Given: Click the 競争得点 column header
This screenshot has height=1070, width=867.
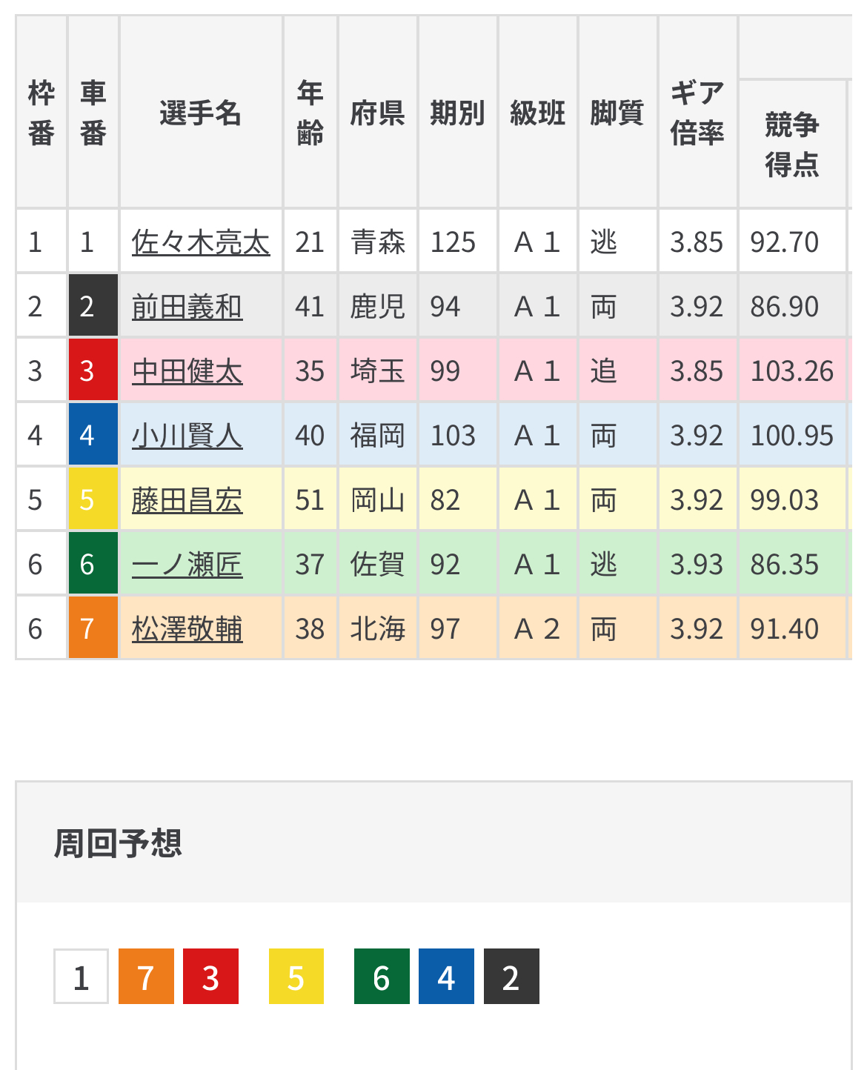Looking at the screenshot, I should pyautogui.click(x=791, y=144).
